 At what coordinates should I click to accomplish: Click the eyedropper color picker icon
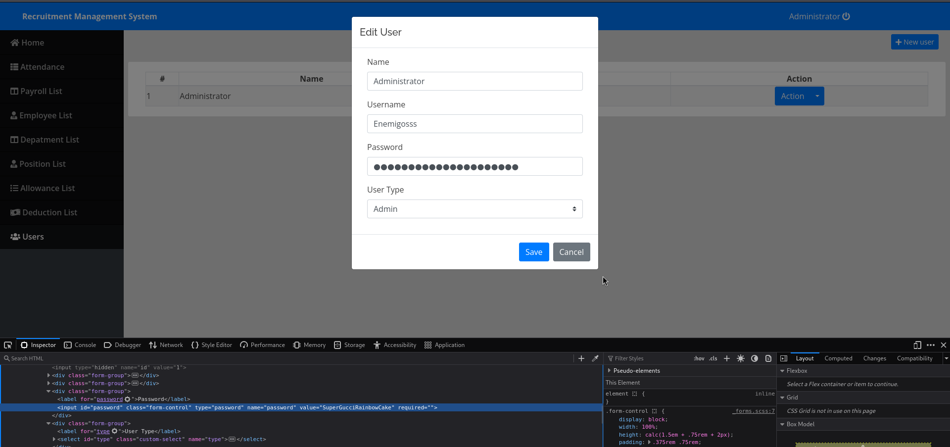pos(595,358)
